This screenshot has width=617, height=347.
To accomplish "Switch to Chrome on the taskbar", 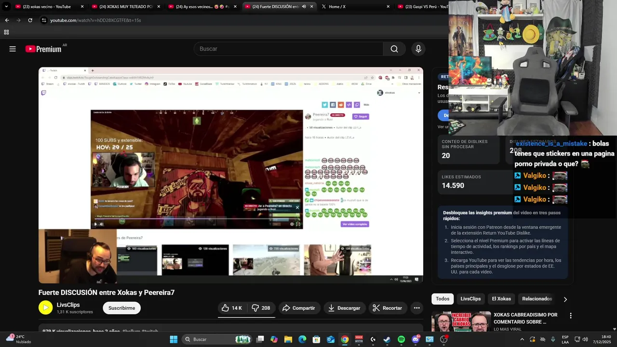I will [x=345, y=339].
